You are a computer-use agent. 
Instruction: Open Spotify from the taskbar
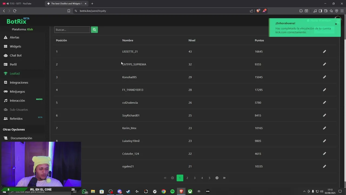pos(172,191)
